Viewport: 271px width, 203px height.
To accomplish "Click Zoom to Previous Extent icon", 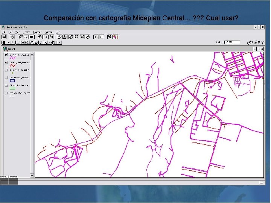I will pos(88,37).
